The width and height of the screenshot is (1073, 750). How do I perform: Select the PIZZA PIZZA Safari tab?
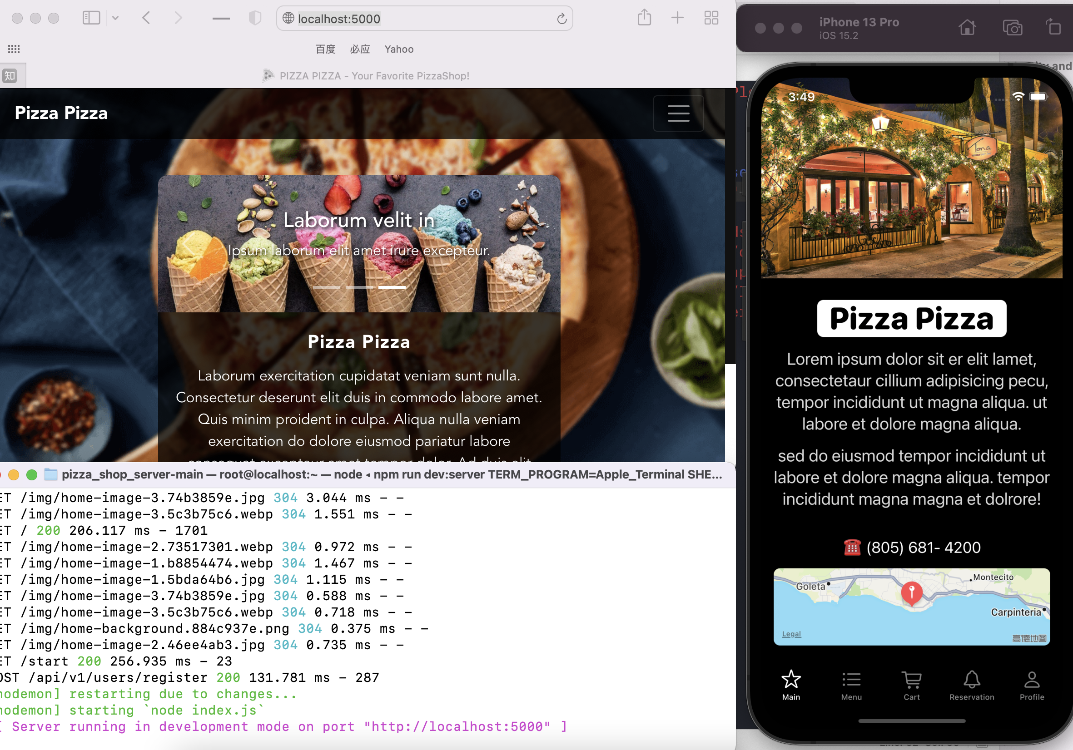[367, 76]
